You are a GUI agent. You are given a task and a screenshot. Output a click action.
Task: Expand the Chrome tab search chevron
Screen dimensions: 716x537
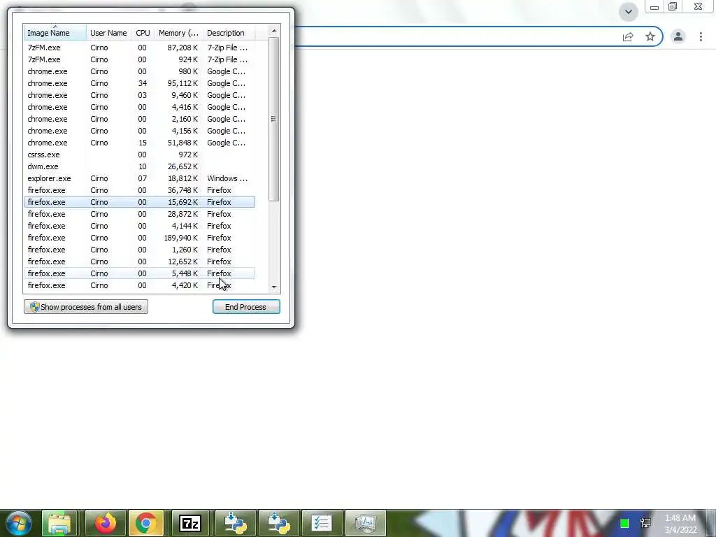[x=629, y=12]
